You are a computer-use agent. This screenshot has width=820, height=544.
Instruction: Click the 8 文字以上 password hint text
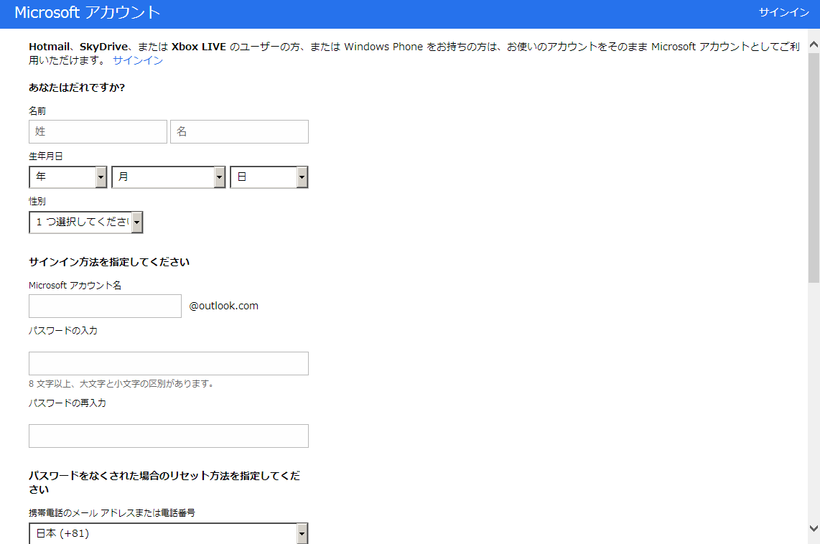122,384
